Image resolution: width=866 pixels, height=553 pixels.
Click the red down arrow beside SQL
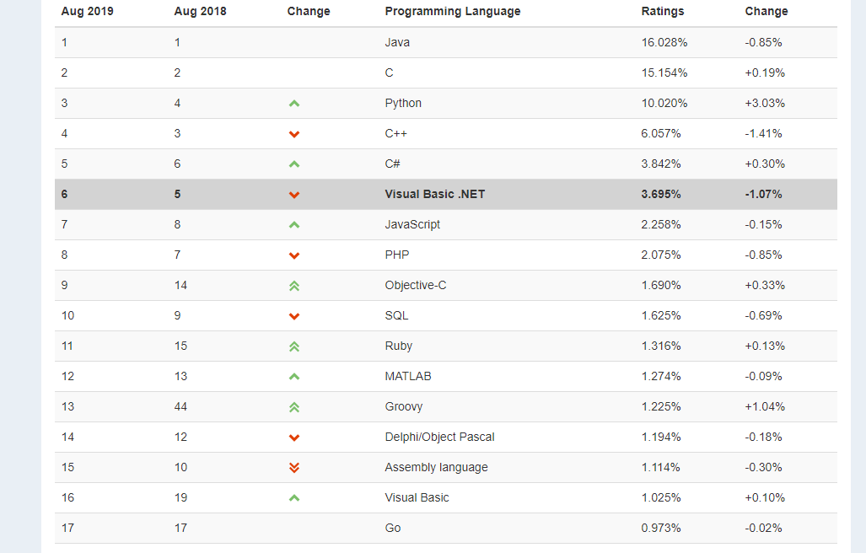coord(294,316)
